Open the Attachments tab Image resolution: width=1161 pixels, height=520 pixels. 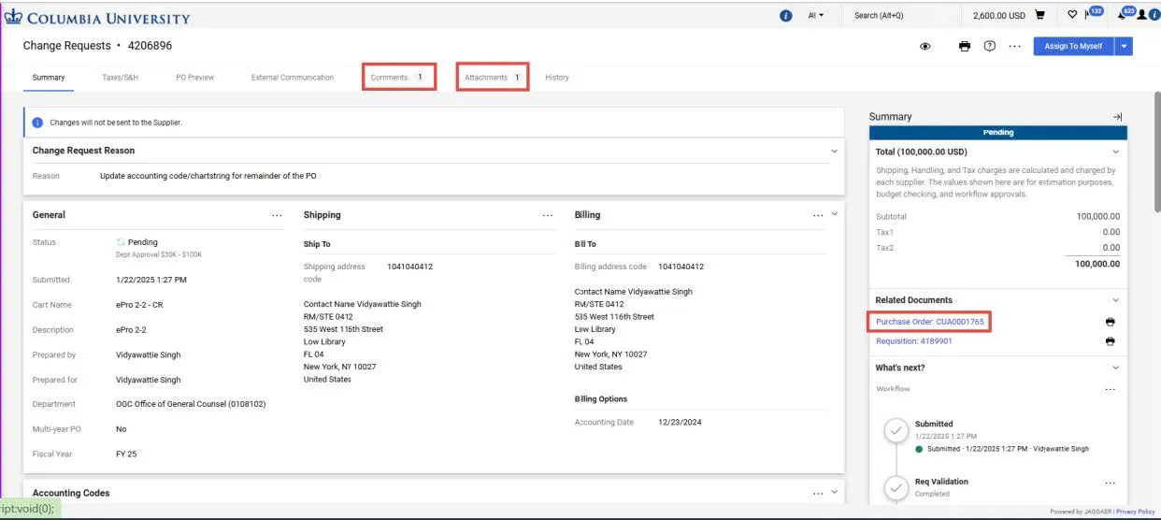[x=493, y=78]
